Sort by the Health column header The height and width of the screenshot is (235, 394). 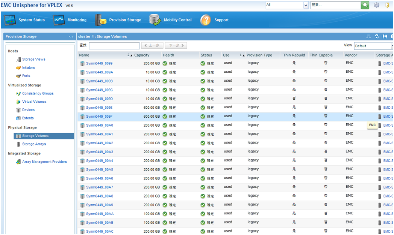[168, 55]
